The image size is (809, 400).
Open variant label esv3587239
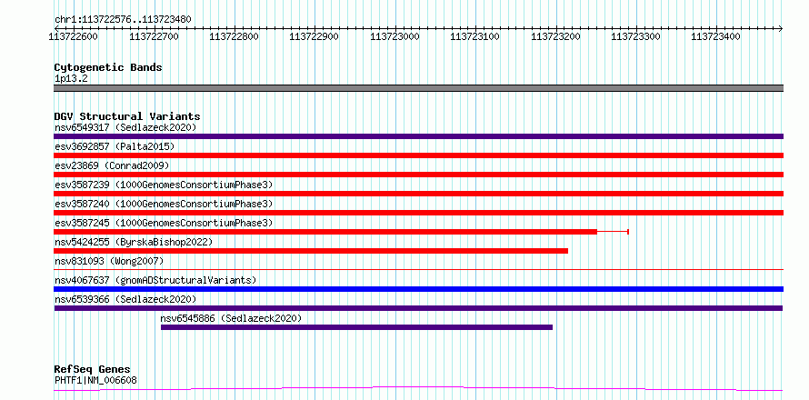click(164, 185)
